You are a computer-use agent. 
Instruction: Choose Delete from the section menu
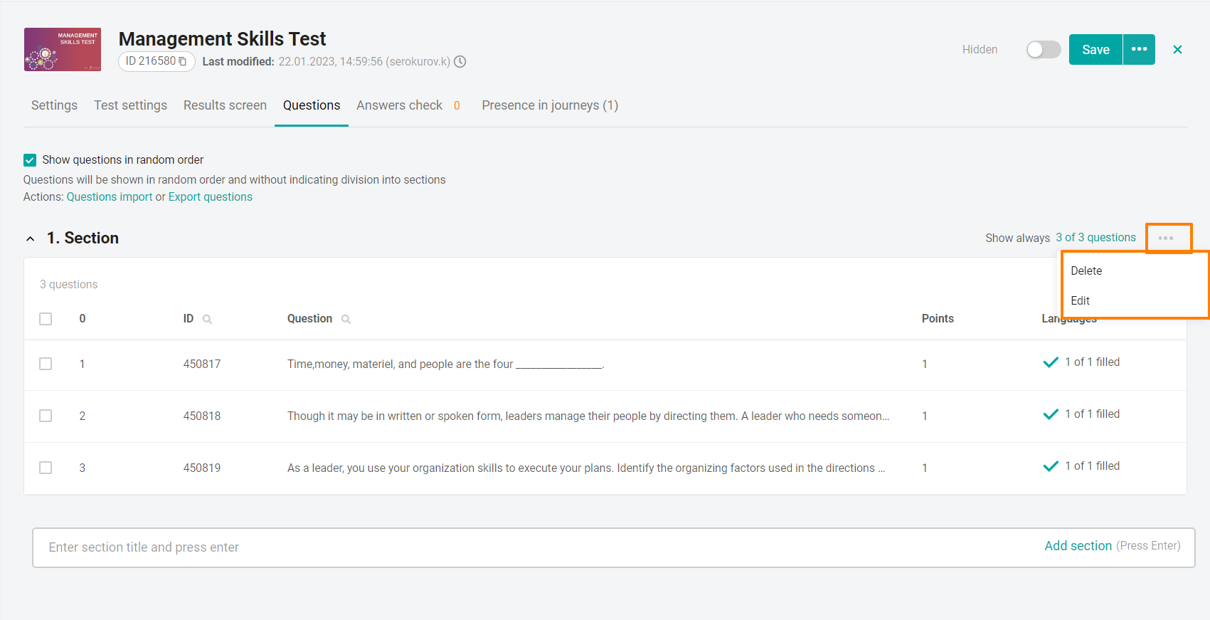[x=1086, y=270]
